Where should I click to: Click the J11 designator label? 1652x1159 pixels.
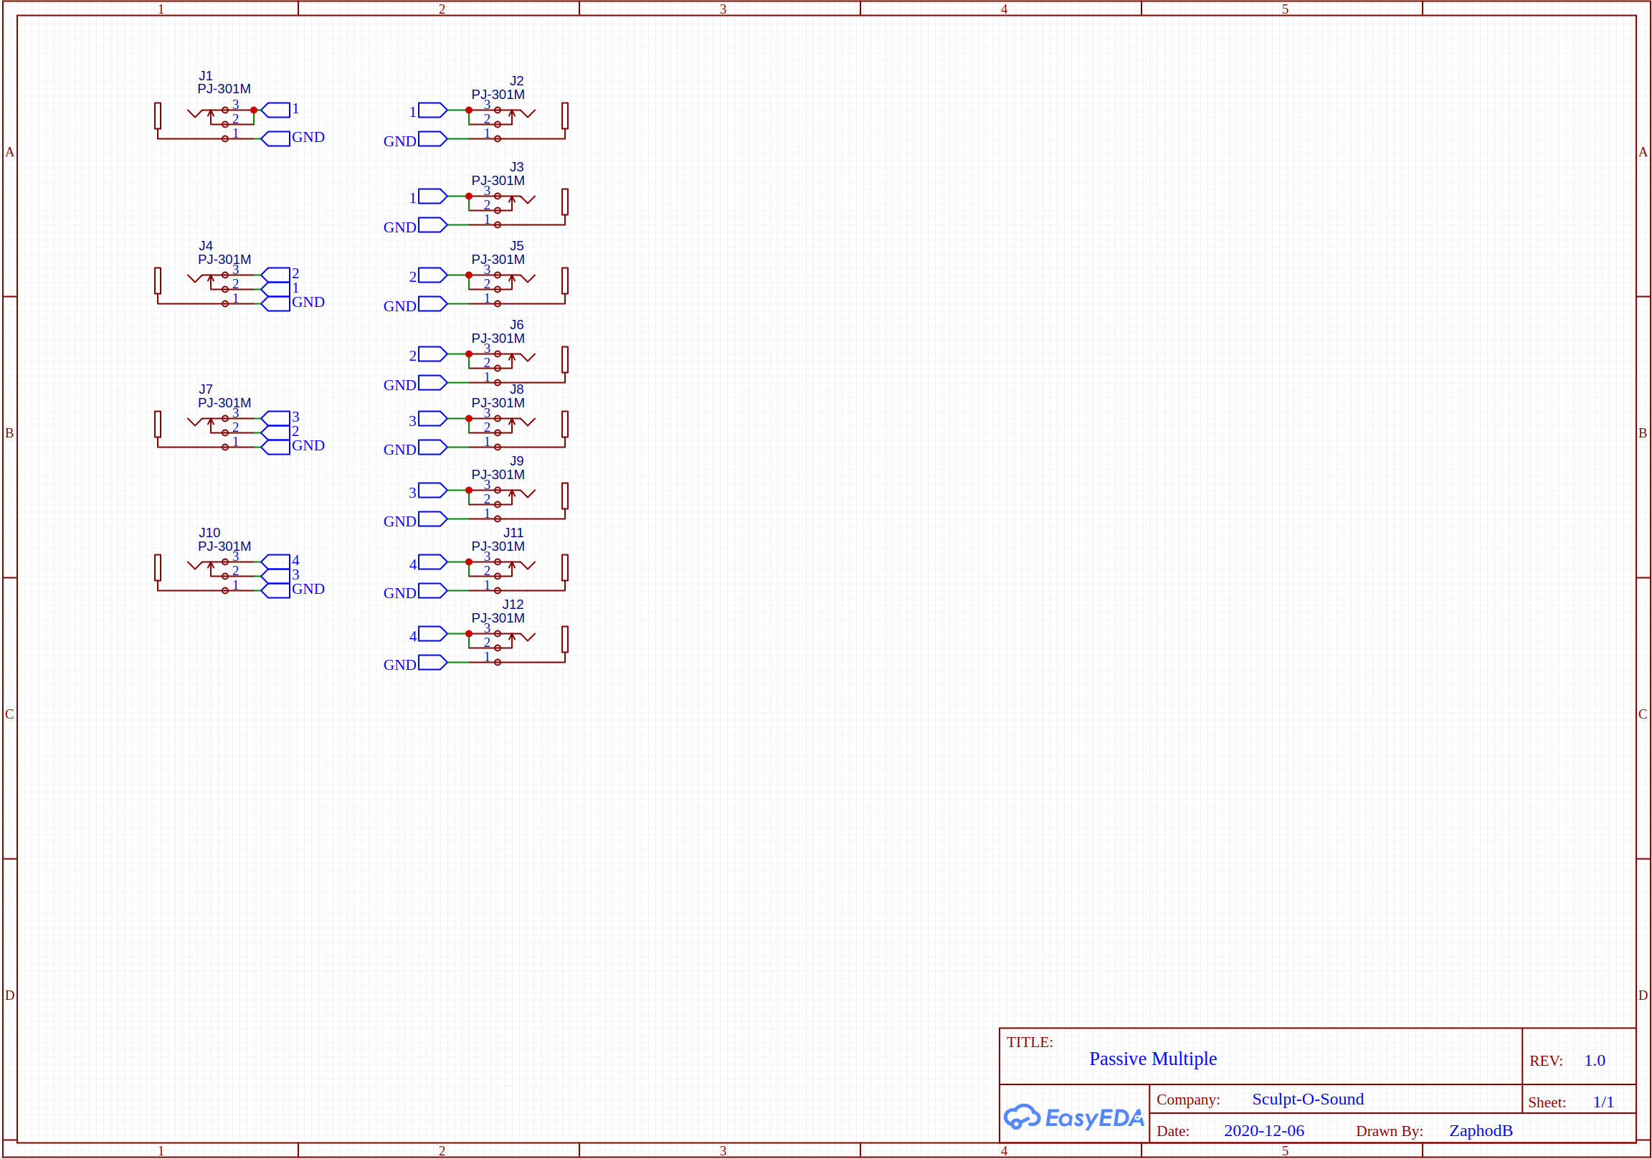point(513,533)
